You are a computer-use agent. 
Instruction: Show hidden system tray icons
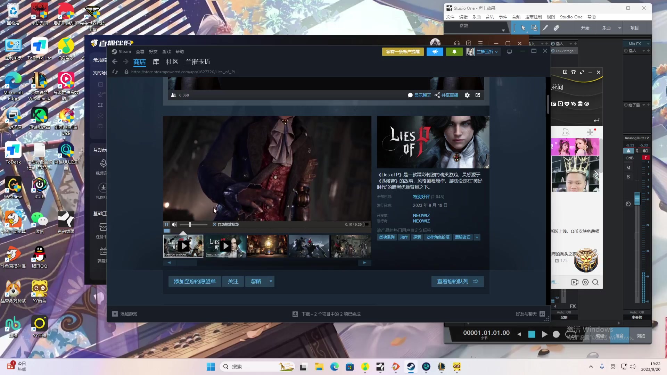(591, 367)
